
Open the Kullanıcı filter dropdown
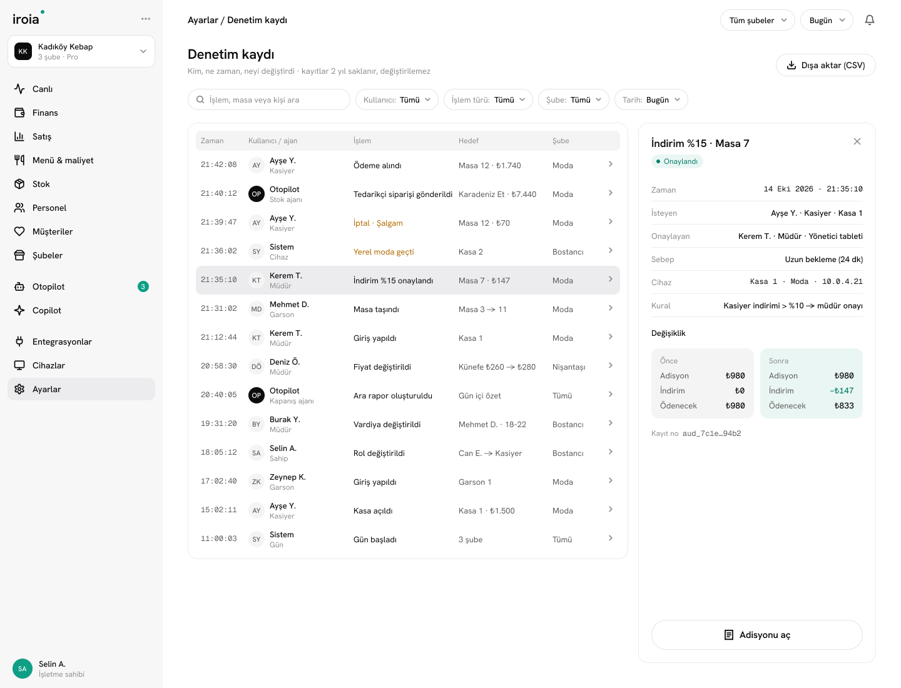(397, 99)
